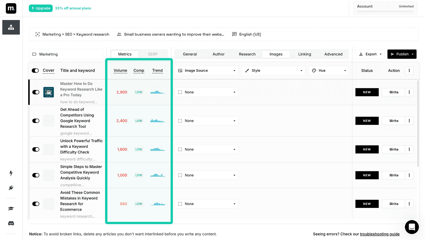Select the Metrics tab
425x241 pixels.
point(125,54)
